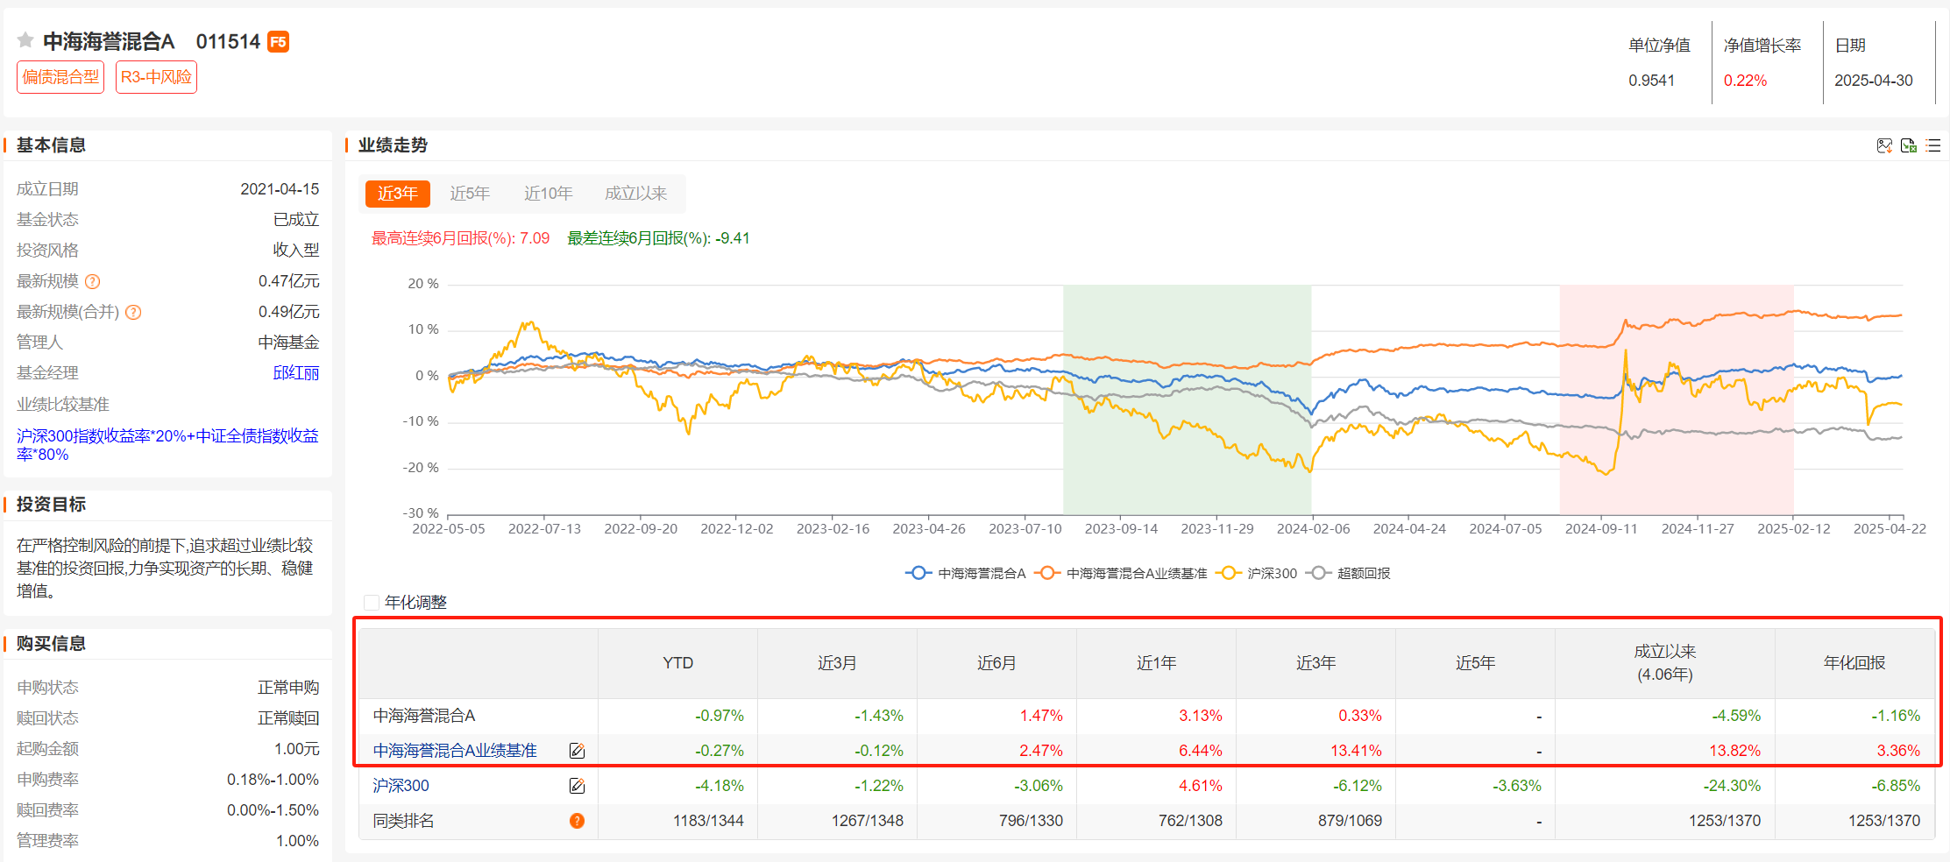The width and height of the screenshot is (1950, 862).
Task: Open fund manager 邱红丽 link
Action: pos(296,373)
